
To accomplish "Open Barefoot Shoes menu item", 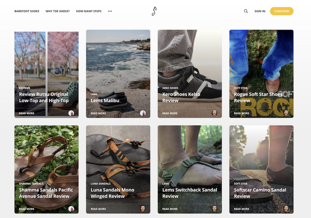I will 27,11.
